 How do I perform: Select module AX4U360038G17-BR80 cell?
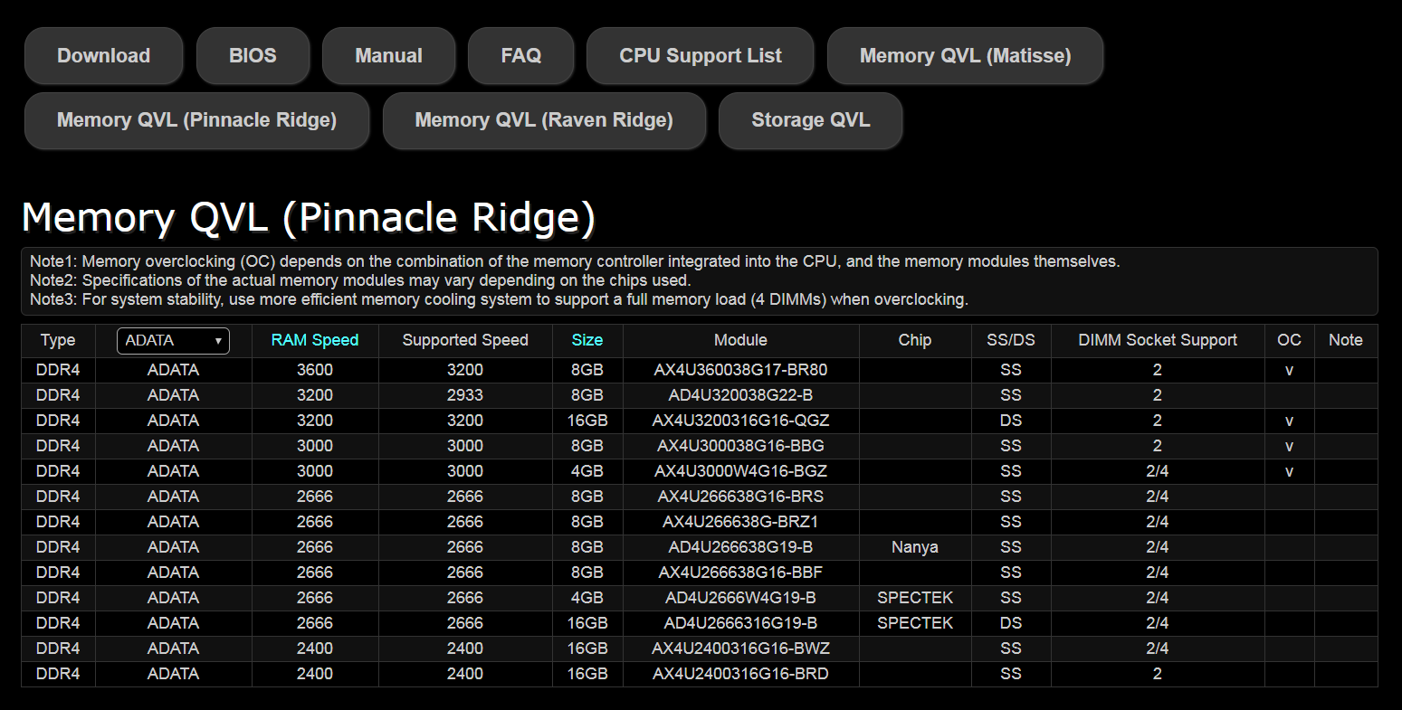tap(740, 370)
